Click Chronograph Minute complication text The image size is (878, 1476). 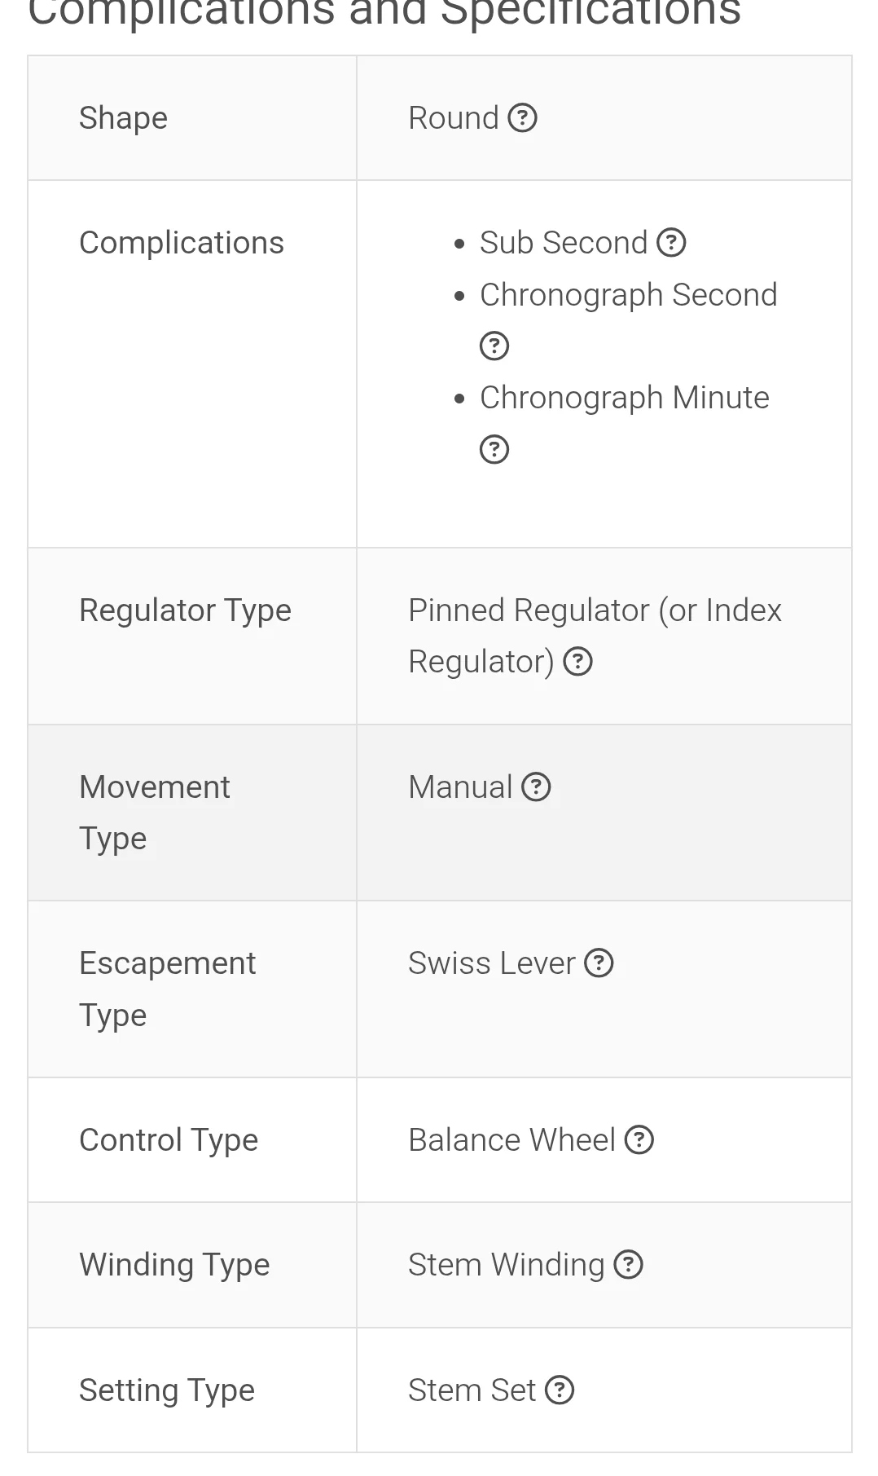coord(624,398)
